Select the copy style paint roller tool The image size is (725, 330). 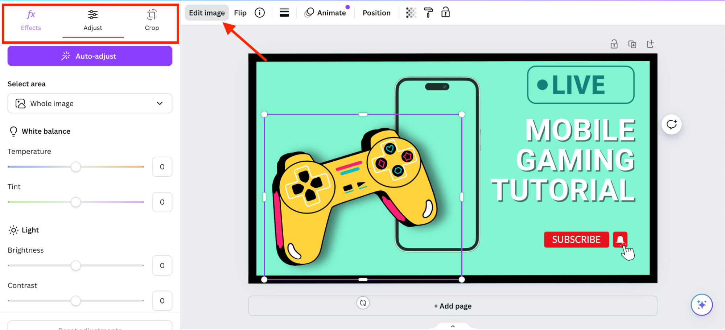click(428, 12)
